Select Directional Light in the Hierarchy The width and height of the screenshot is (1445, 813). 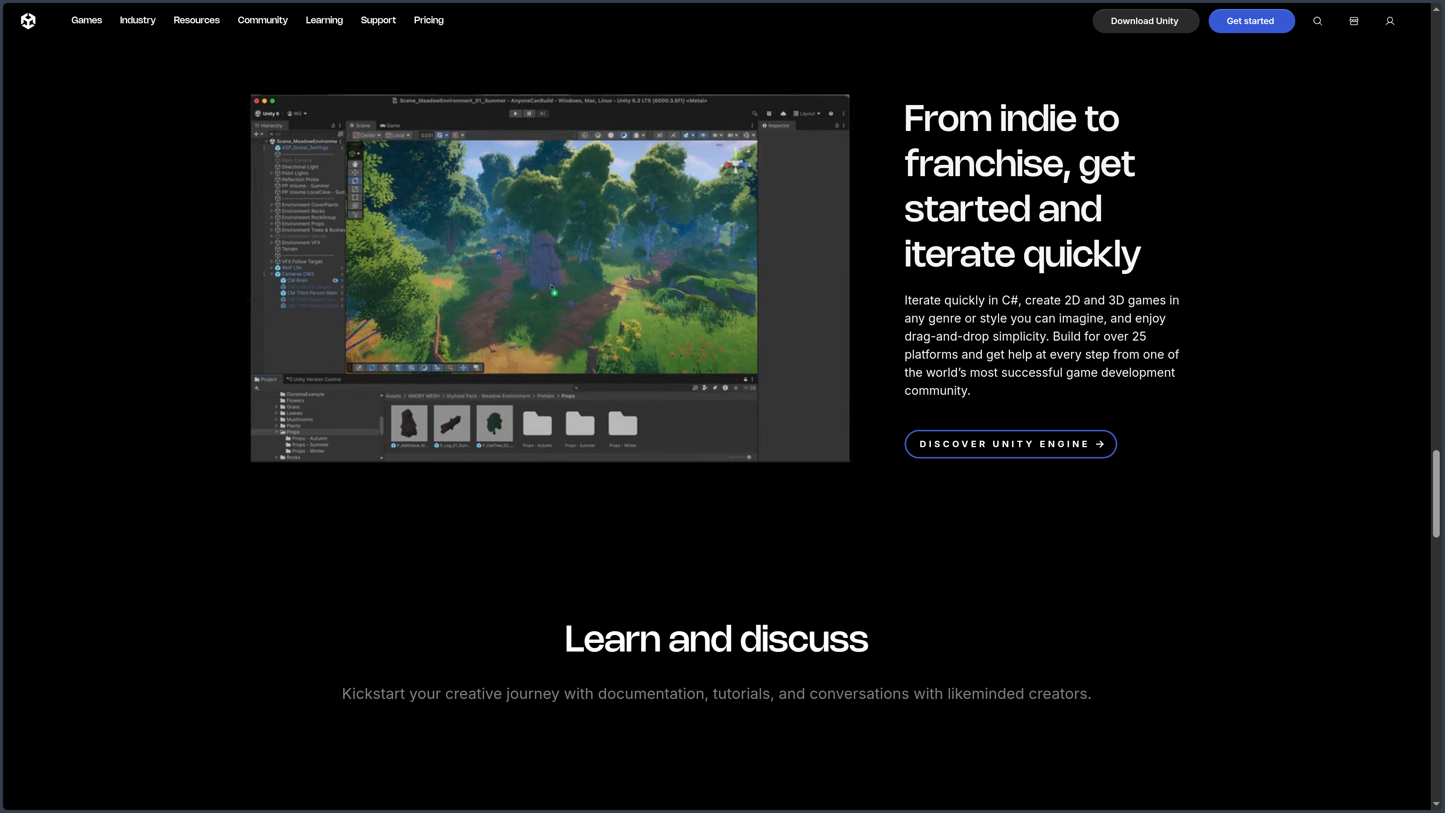tap(300, 167)
